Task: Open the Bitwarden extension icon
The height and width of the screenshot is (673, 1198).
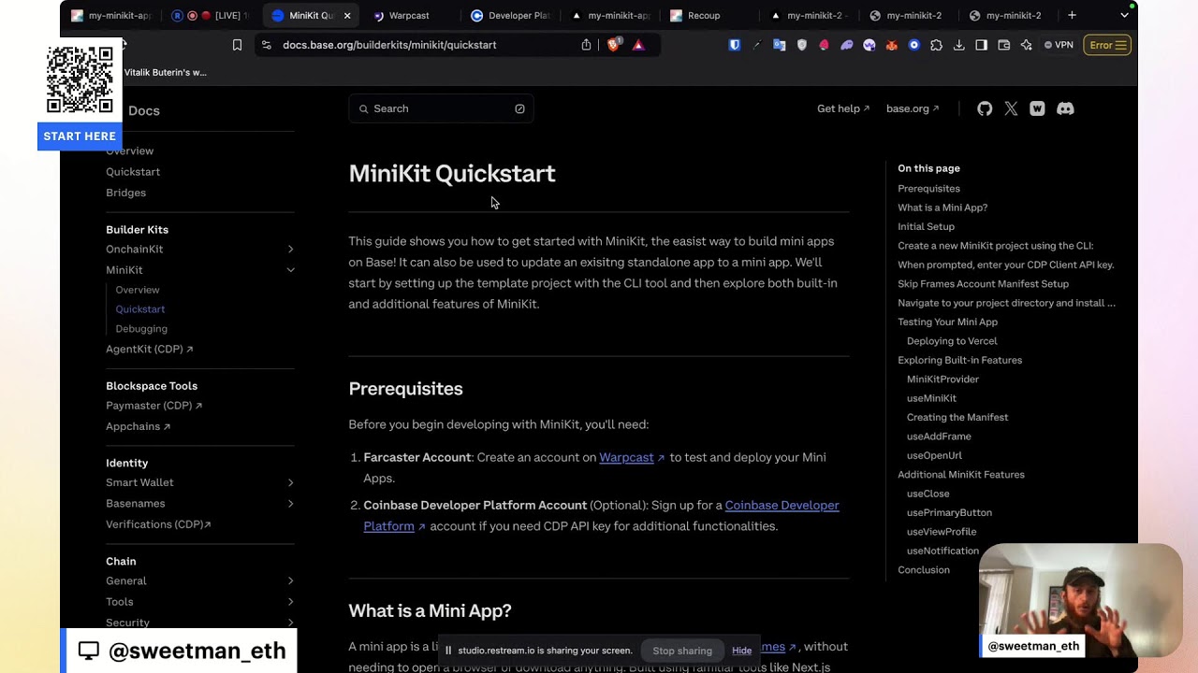Action: click(735, 45)
